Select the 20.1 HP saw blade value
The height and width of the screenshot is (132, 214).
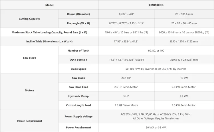click(x=126, y=78)
